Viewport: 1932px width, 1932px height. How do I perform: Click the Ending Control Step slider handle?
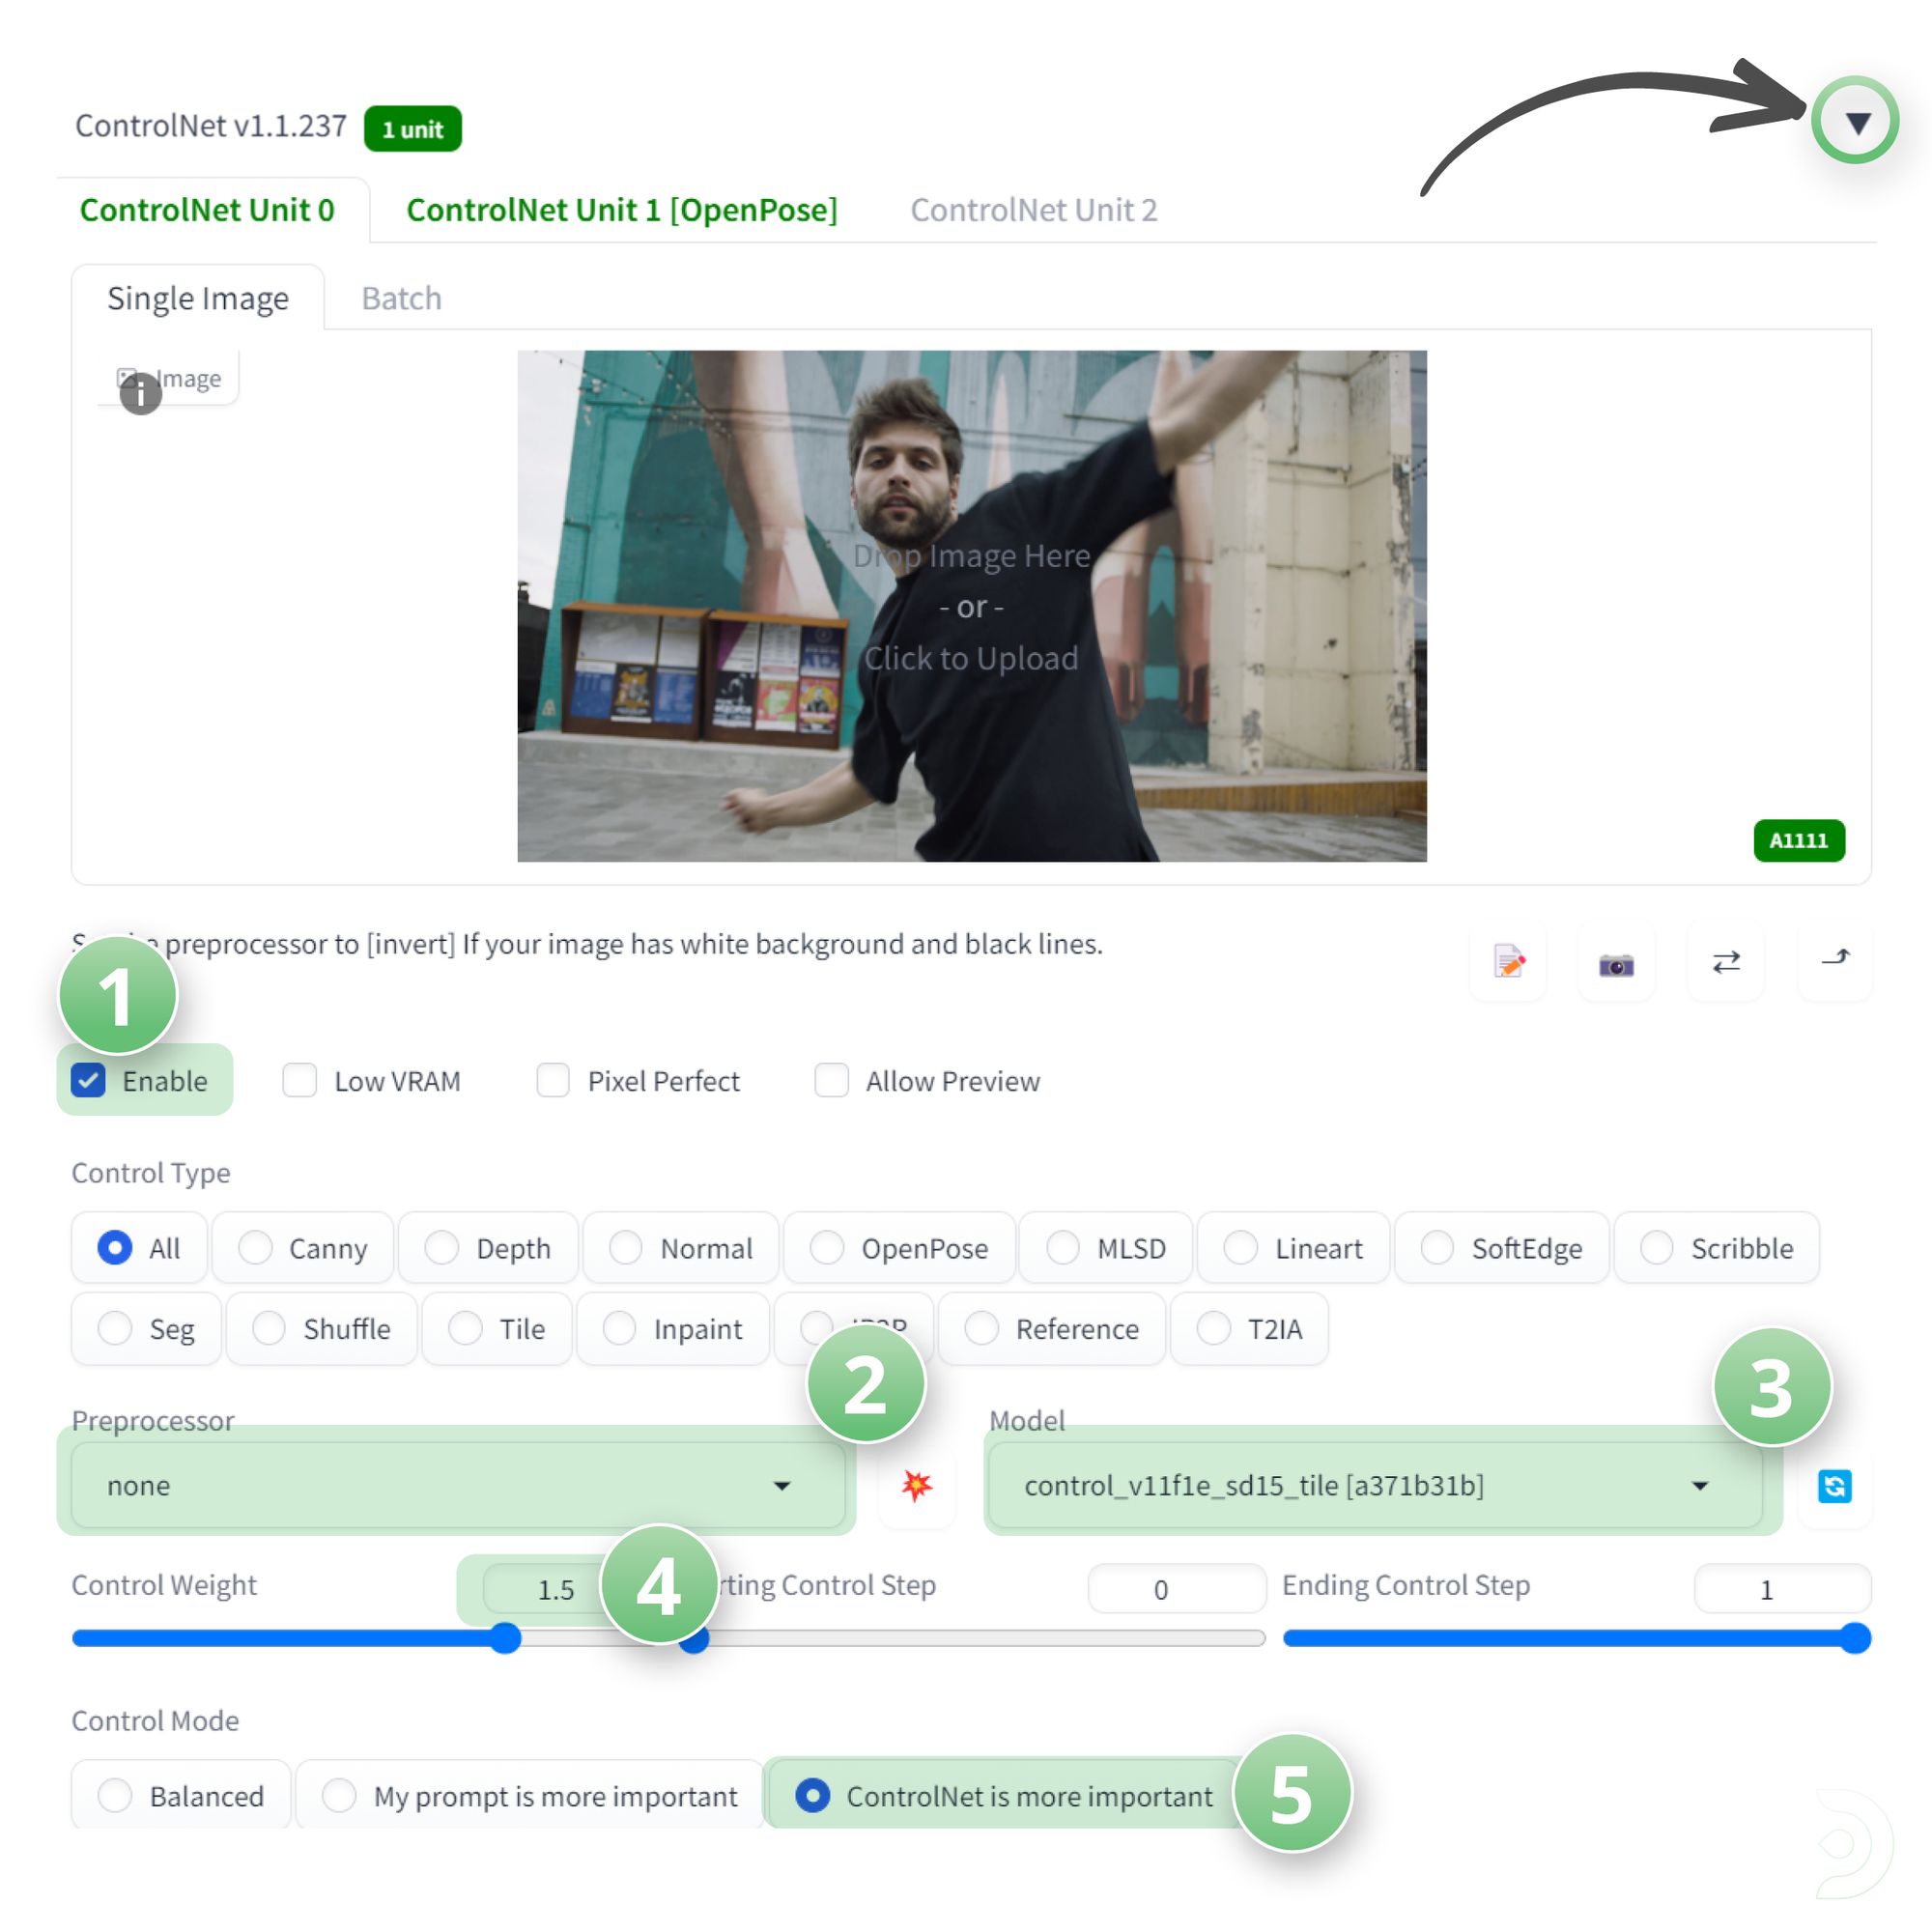click(1855, 1638)
